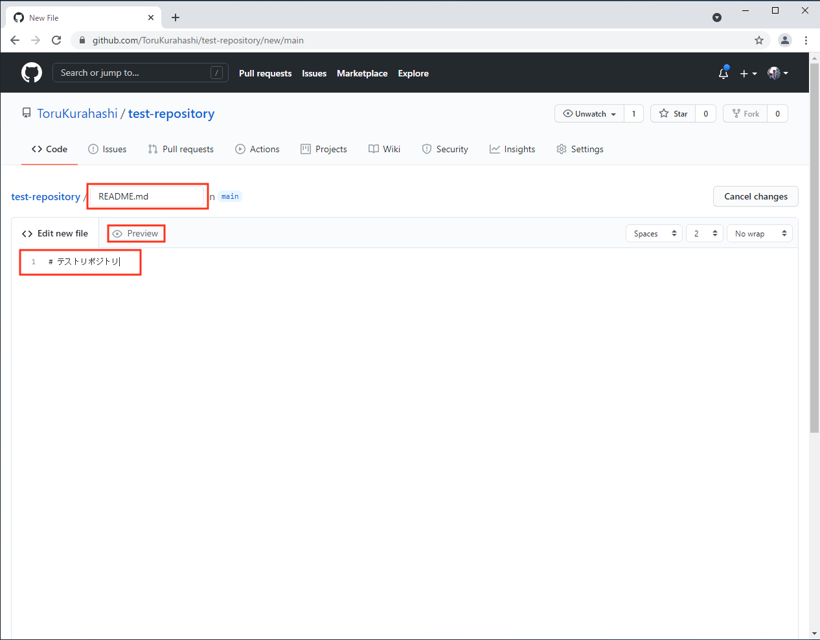820x640 pixels.
Task: Click the line number 1 in gutter
Action: (x=34, y=262)
